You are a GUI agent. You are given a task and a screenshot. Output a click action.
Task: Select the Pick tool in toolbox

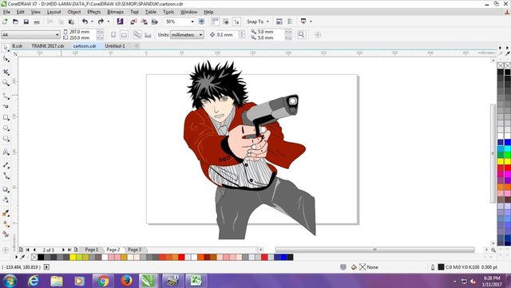coord(6,48)
